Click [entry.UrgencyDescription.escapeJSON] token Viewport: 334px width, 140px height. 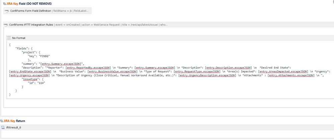coord(208,75)
